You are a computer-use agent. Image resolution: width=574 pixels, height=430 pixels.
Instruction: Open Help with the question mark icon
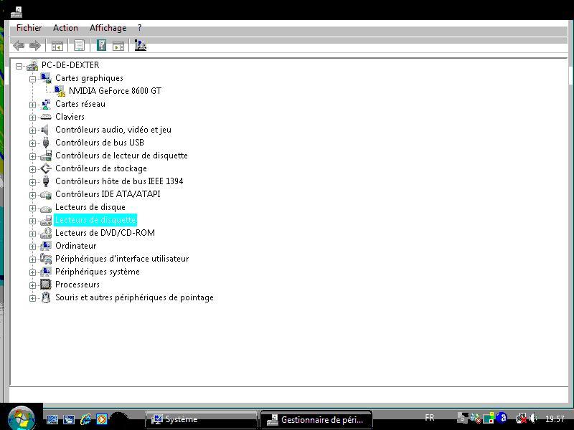101,45
